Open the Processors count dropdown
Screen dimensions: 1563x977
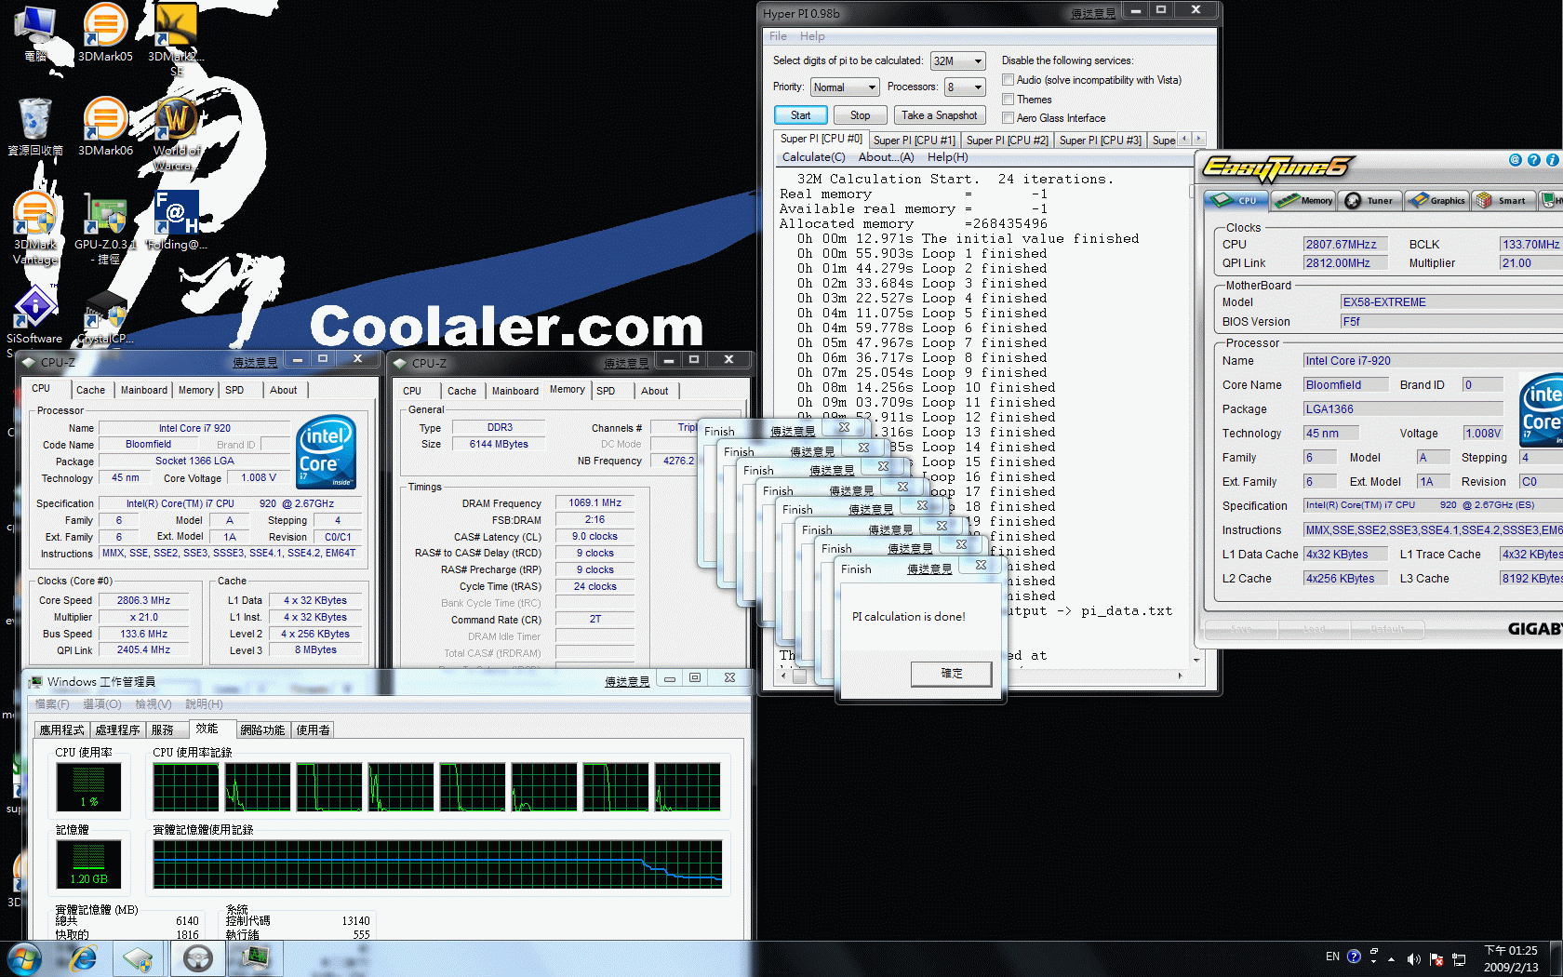pos(965,87)
